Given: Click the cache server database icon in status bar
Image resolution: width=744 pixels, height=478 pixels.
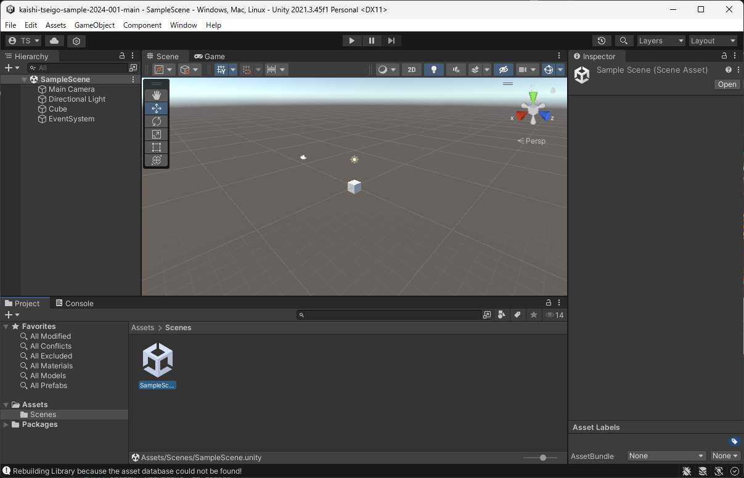Looking at the screenshot, I should (703, 471).
